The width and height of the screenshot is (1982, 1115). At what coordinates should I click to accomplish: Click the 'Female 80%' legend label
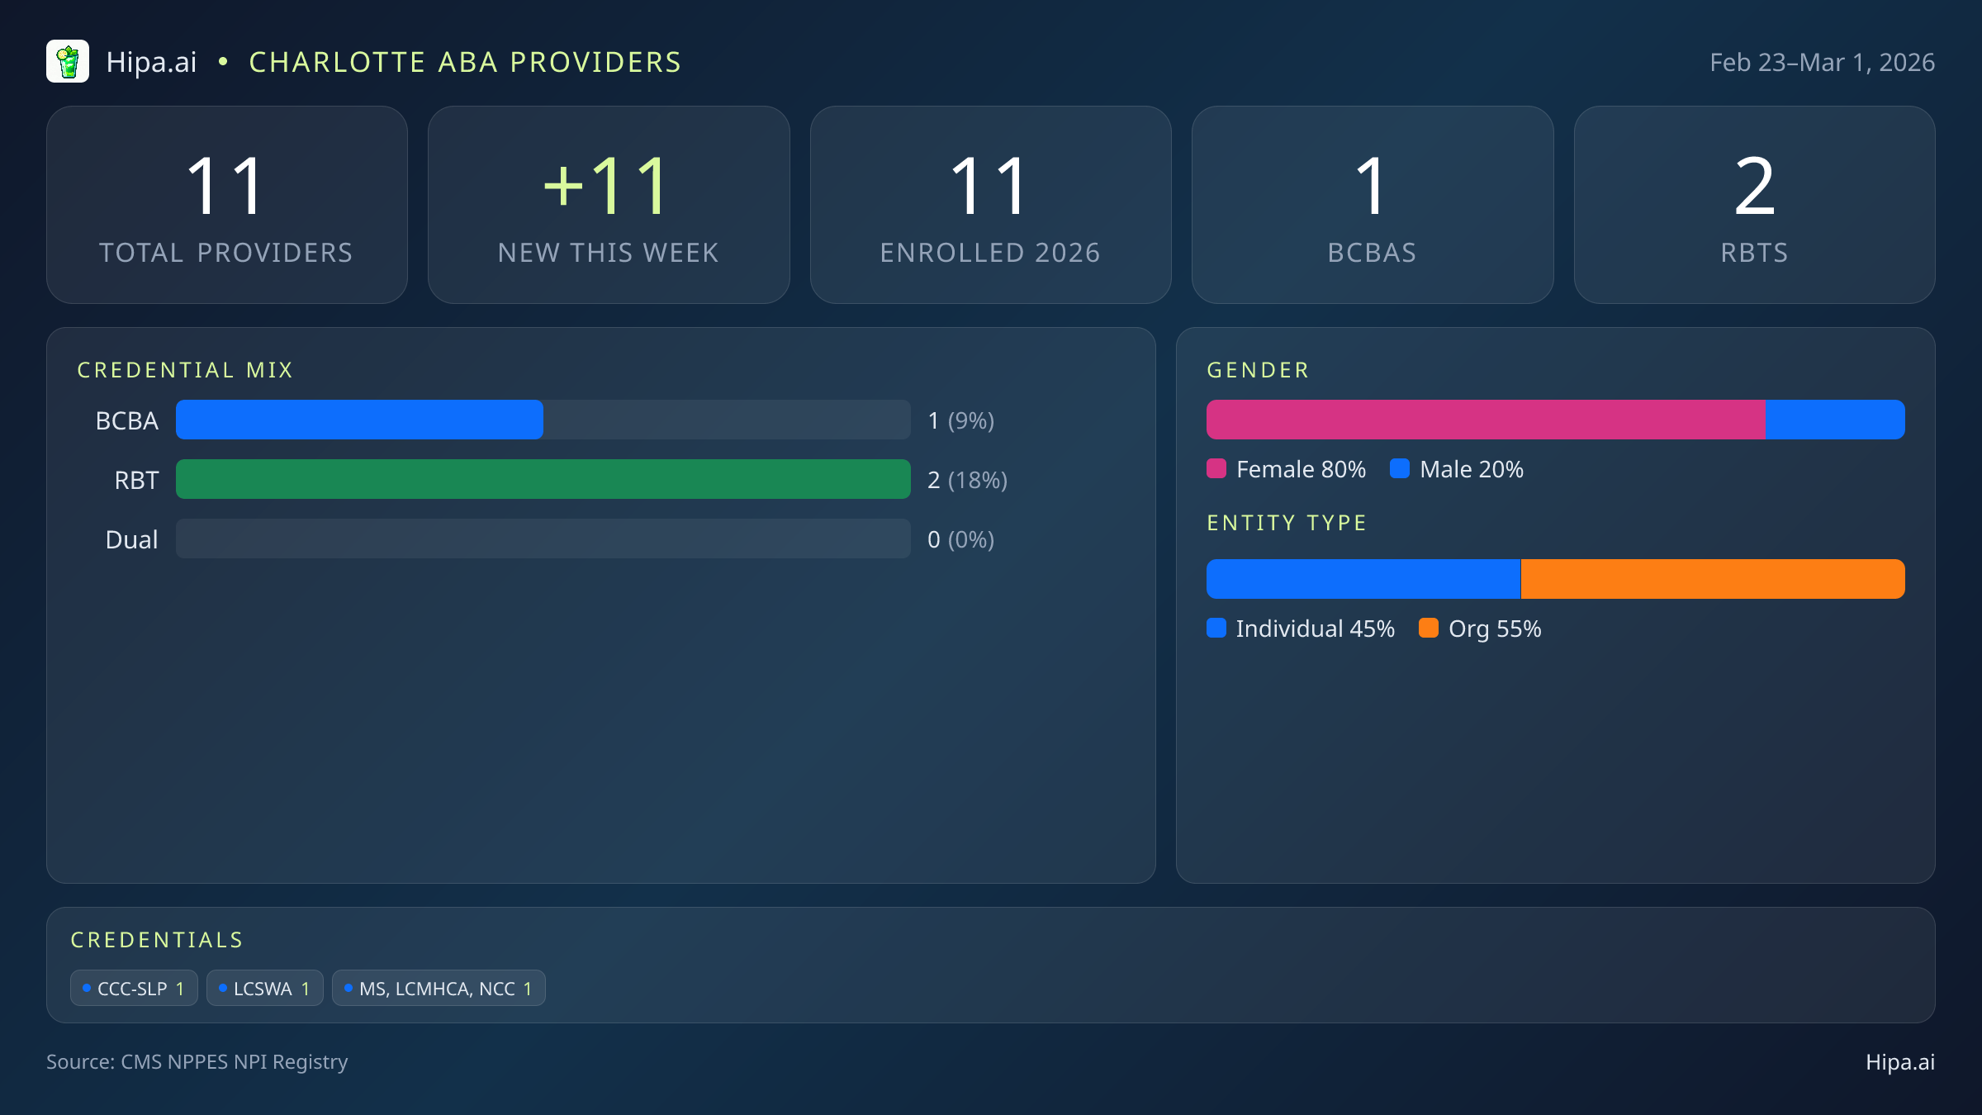click(1302, 469)
